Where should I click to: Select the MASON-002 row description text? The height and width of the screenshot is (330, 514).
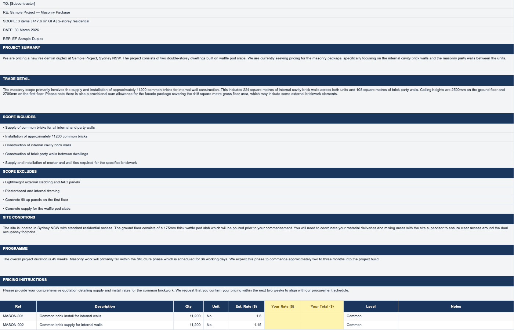click(x=71, y=325)
